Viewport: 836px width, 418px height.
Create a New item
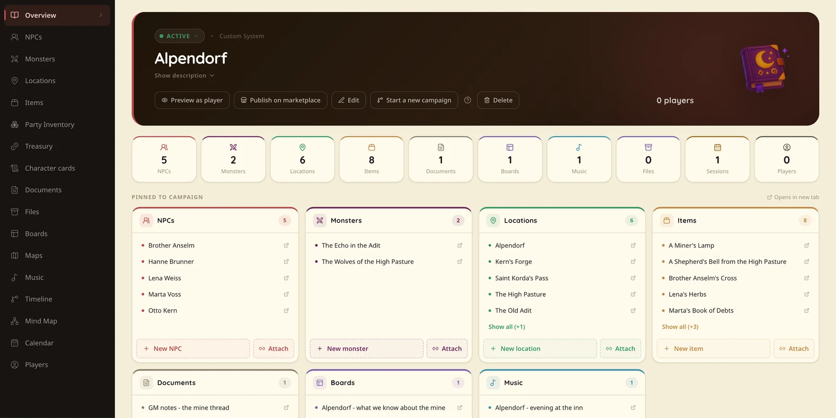714,349
